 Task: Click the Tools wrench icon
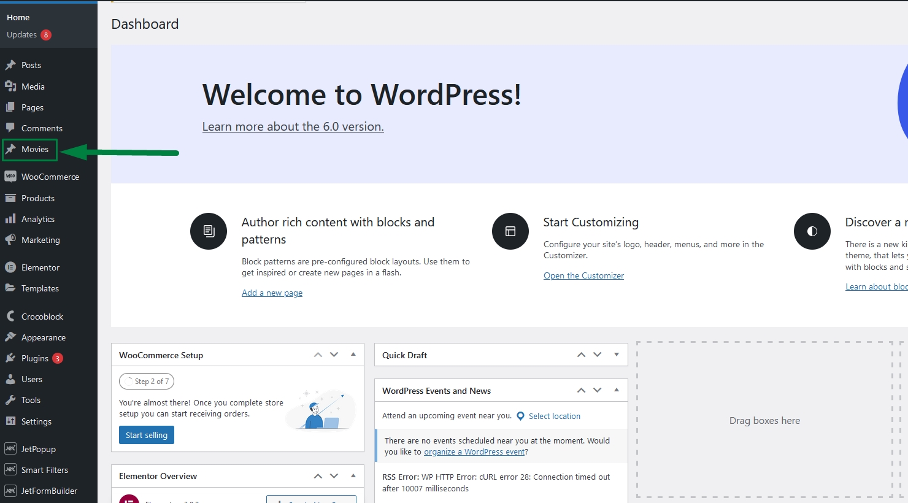(10, 399)
